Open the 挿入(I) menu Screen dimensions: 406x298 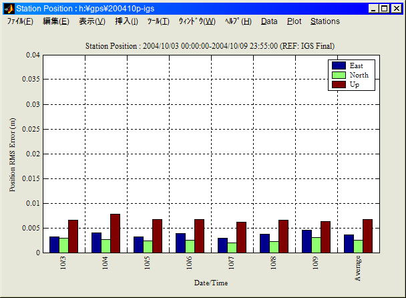[x=126, y=21]
